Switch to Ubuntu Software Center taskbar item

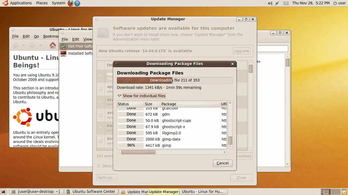[91, 191]
